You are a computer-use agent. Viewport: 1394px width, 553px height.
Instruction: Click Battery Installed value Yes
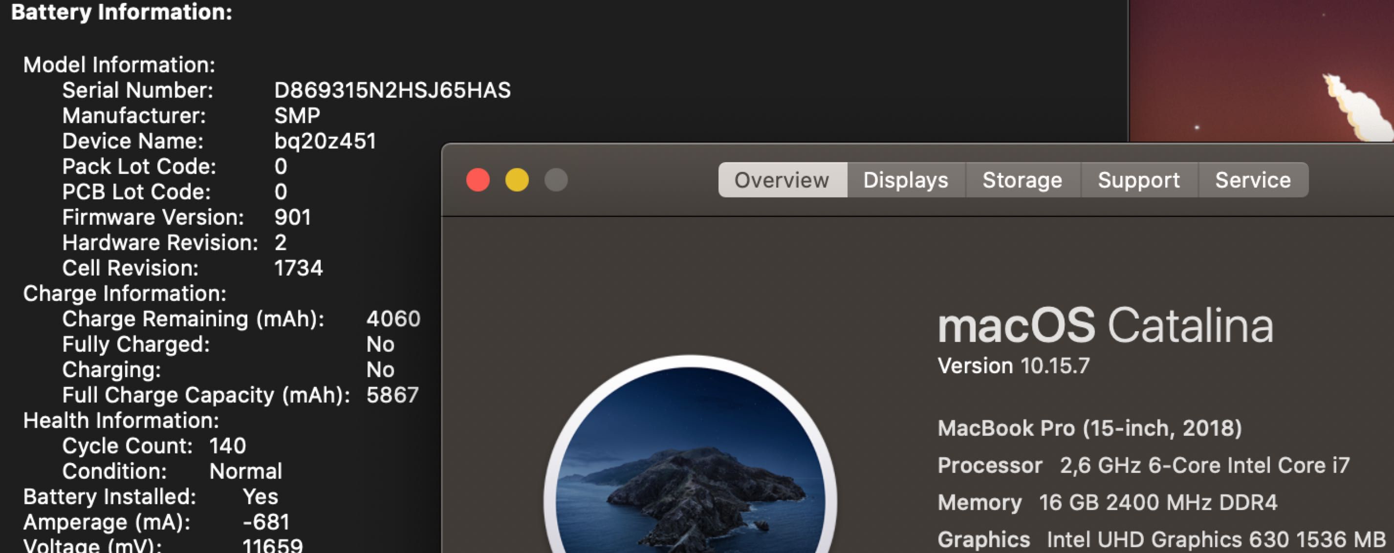tap(261, 497)
